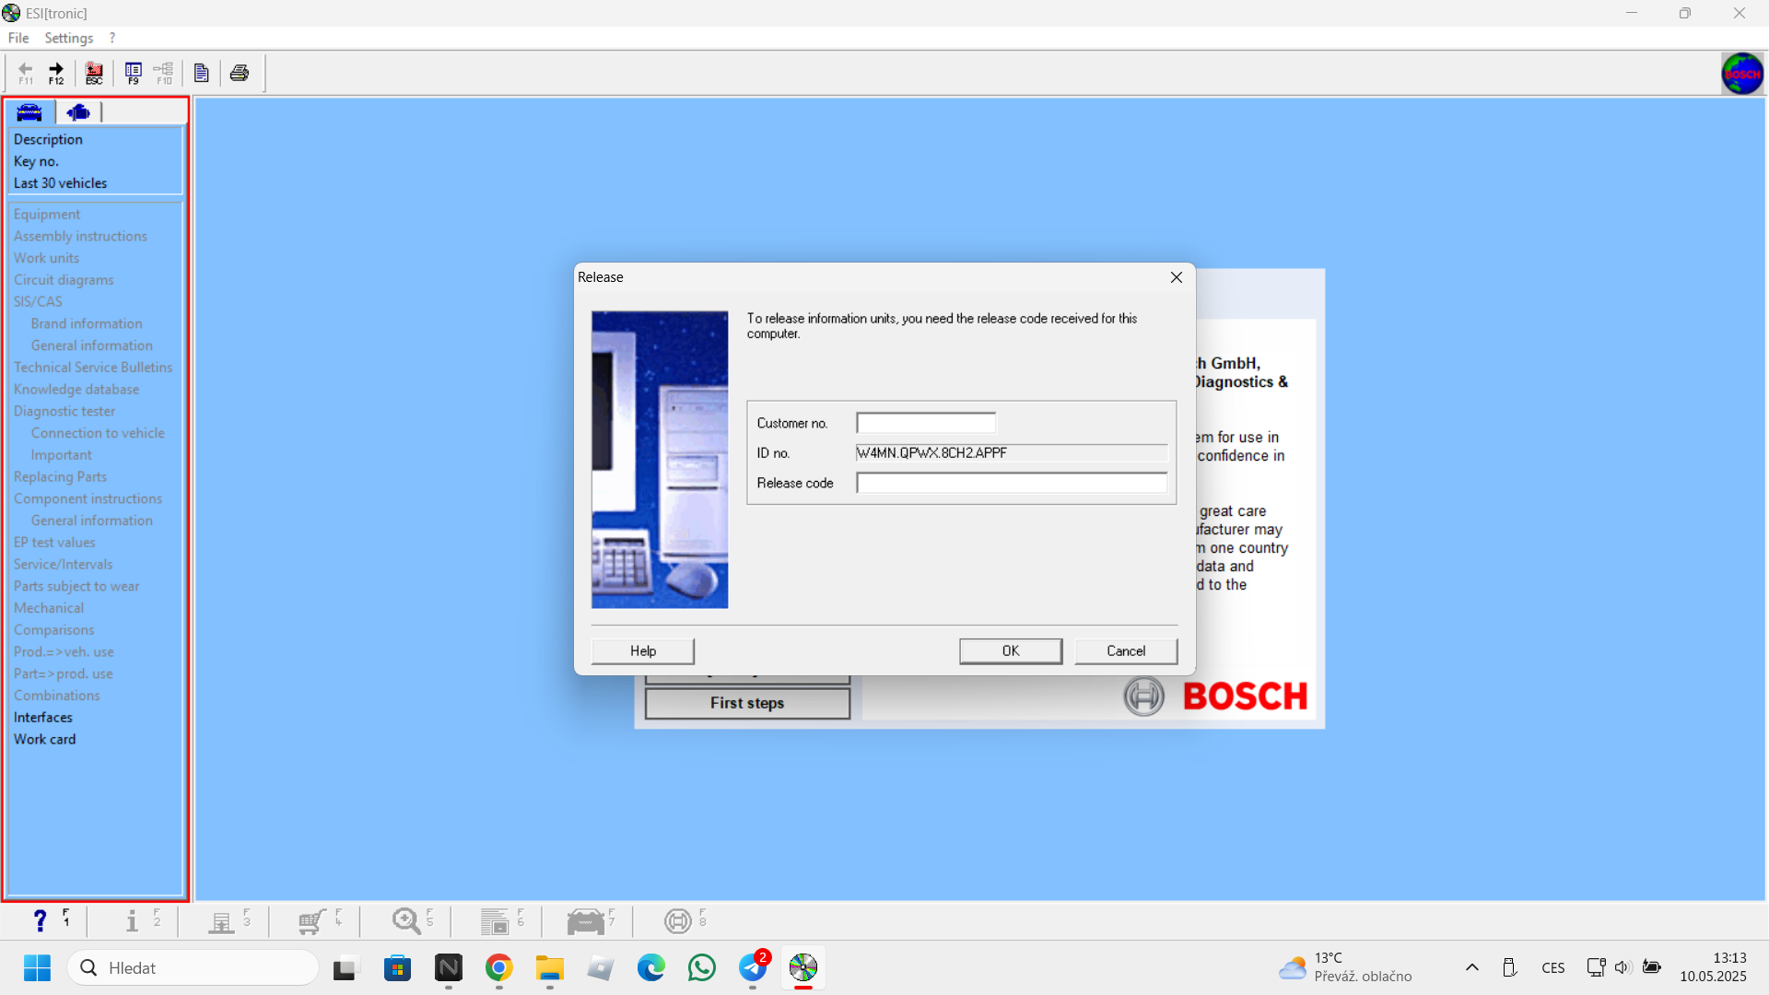Click the F3 bottom toolbar icon

point(221,920)
